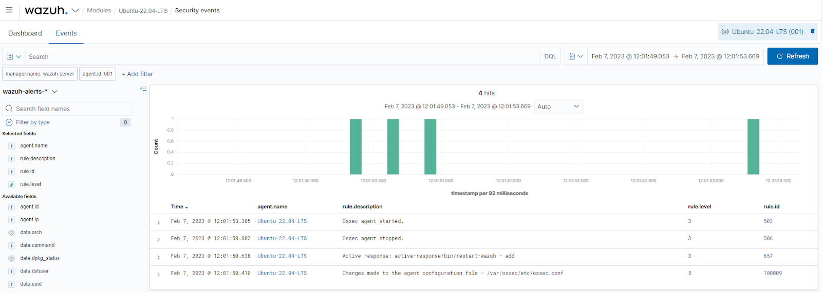The width and height of the screenshot is (822, 293).
Task: Click the rule.level column header
Action: coord(699,207)
